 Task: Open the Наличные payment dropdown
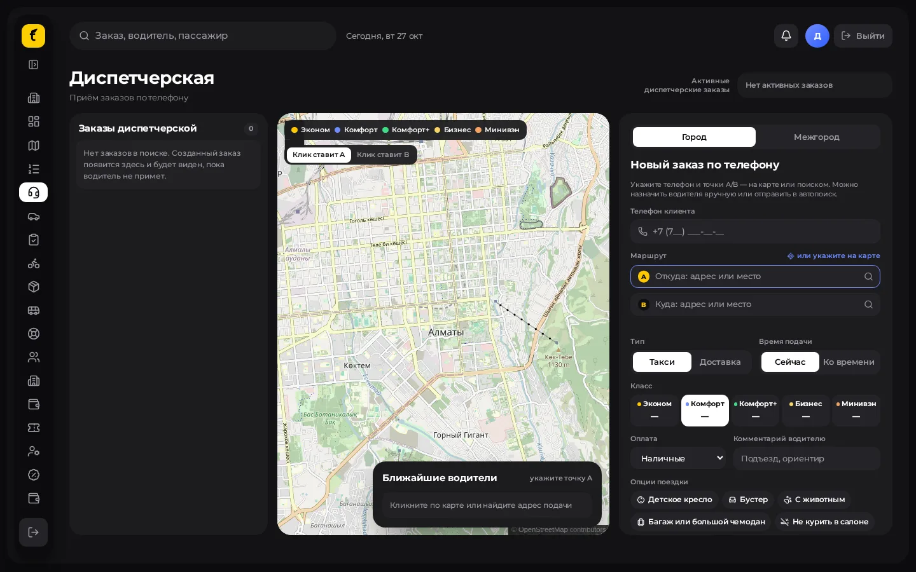click(x=678, y=458)
